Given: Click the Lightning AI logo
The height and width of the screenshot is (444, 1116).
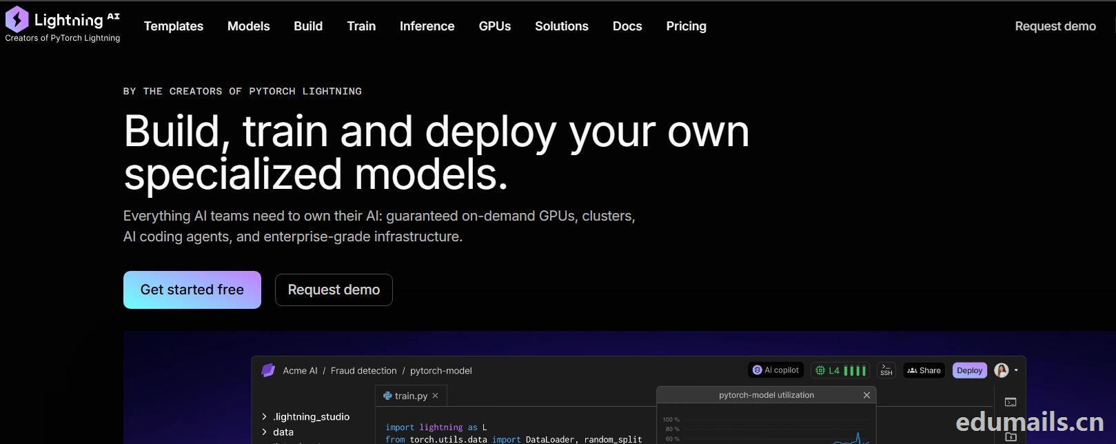Looking at the screenshot, I should coord(63,20).
